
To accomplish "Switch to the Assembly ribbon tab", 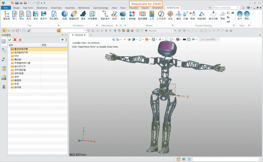I will point(70,8).
